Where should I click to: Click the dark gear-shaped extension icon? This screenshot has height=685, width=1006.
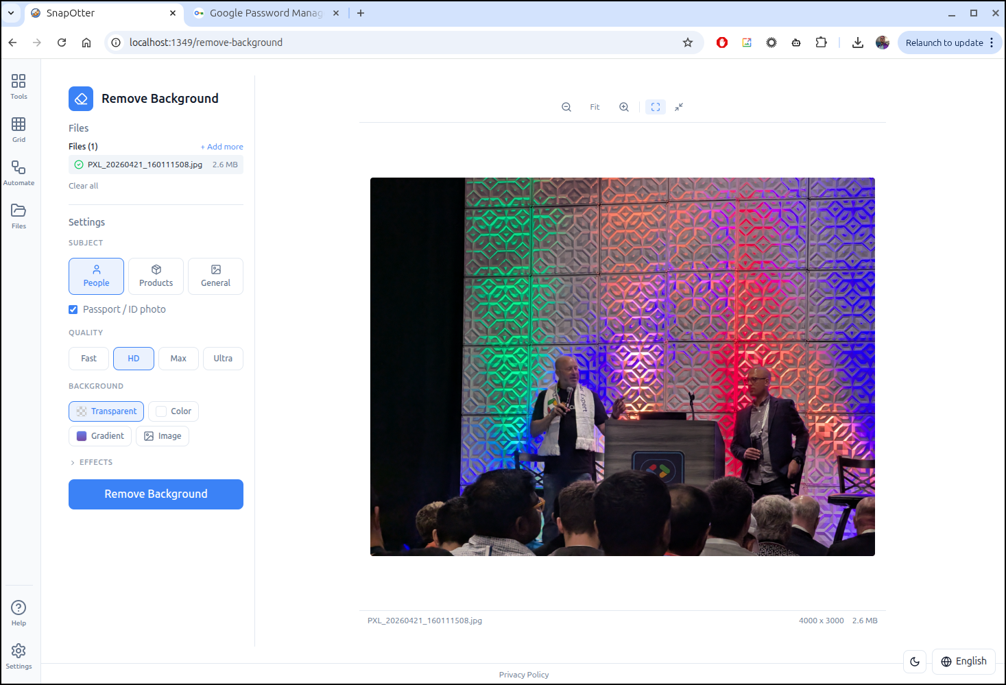coord(771,43)
